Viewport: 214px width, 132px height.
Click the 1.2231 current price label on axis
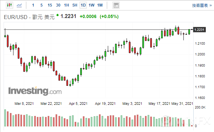coord(200,30)
